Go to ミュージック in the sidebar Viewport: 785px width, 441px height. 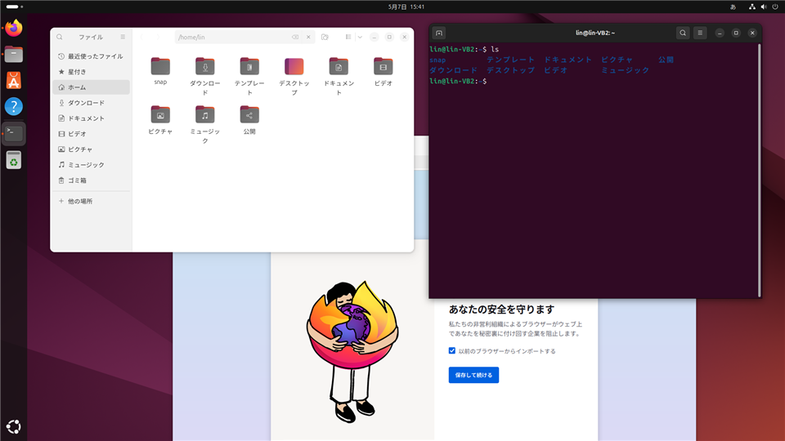coord(91,165)
